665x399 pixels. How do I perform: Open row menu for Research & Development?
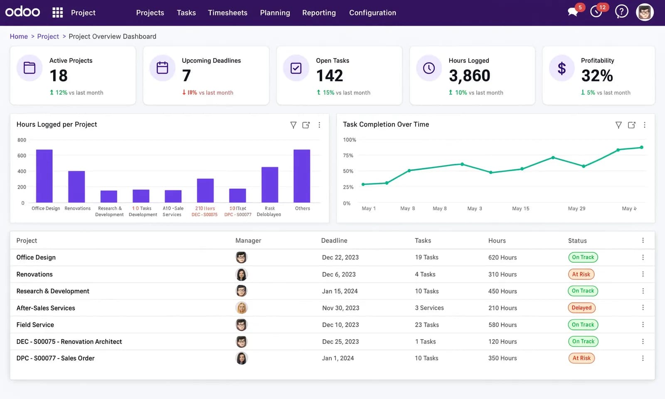pos(643,291)
